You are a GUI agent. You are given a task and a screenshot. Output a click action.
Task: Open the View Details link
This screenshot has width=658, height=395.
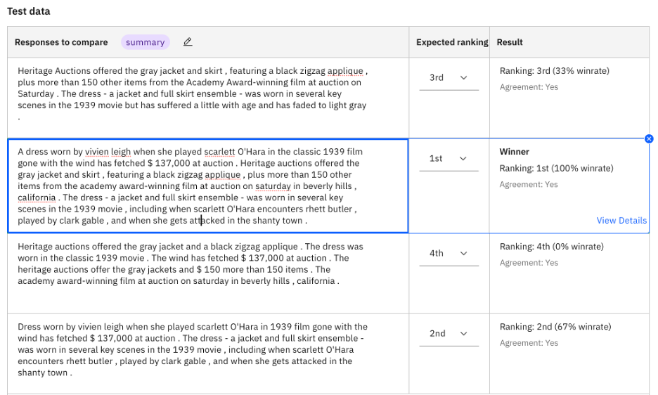[x=621, y=221]
